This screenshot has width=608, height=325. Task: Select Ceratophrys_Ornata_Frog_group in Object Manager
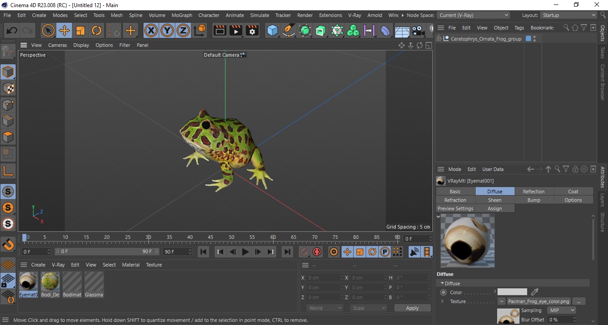coord(486,39)
